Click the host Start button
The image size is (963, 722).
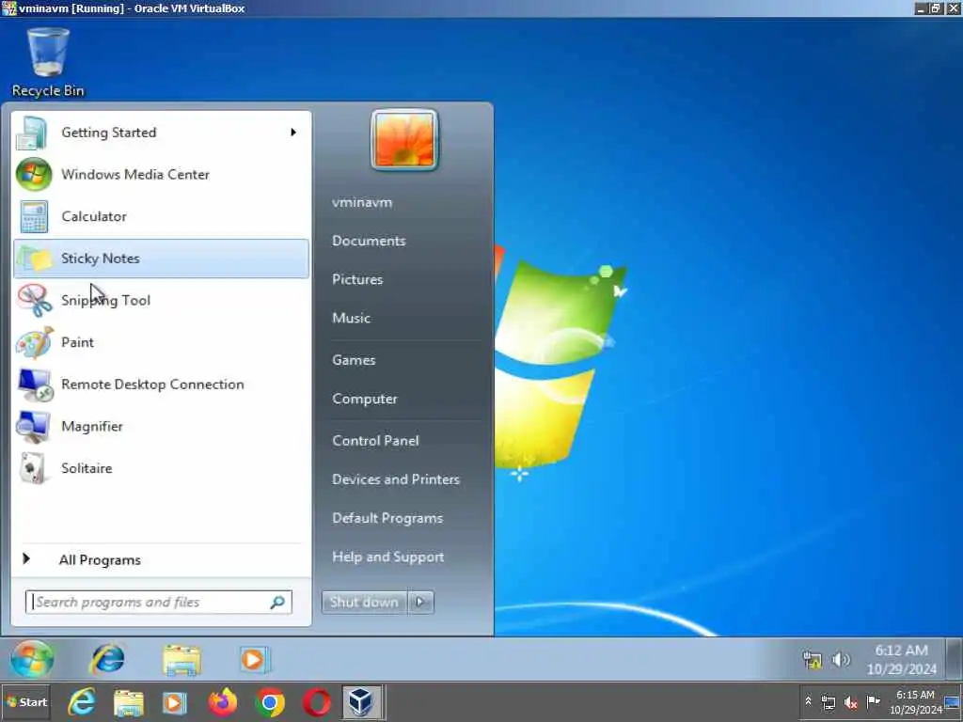point(25,702)
